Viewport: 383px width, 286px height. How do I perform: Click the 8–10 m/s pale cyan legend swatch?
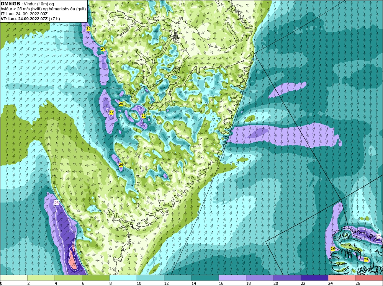click(x=123, y=278)
